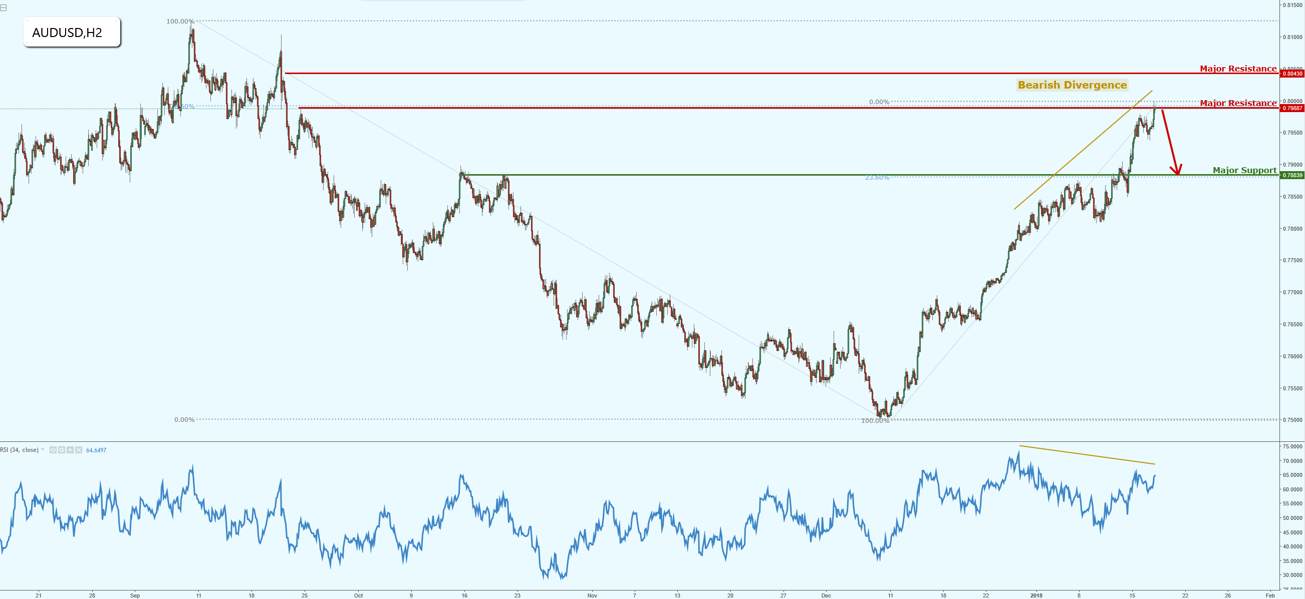Image resolution: width=1305 pixels, height=599 pixels.
Task: Click the AUDUSD,H2 symbol label box
Action: 72,33
